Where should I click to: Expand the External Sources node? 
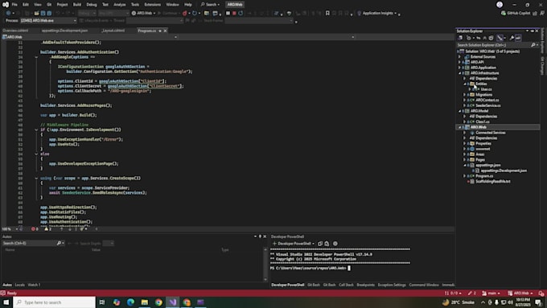coord(459,57)
